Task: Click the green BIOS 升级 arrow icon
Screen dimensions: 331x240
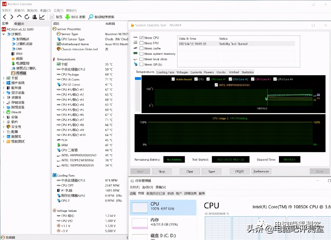Action: point(67,17)
